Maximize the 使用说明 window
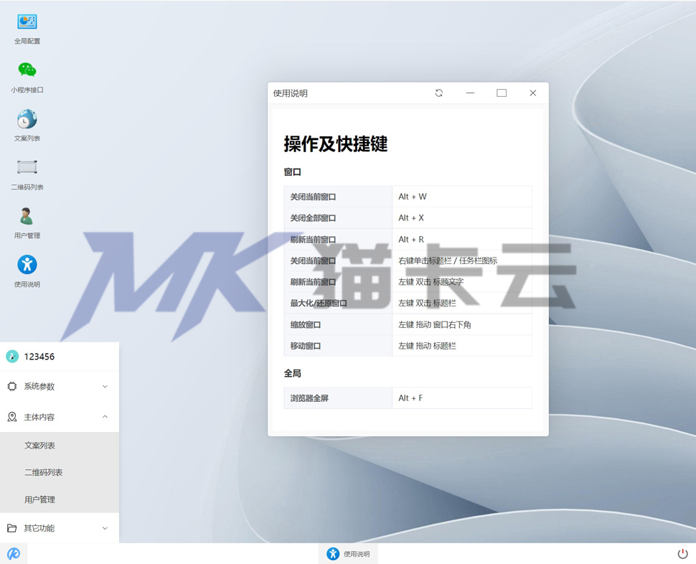Screen dimensions: 696x564 click(x=502, y=93)
